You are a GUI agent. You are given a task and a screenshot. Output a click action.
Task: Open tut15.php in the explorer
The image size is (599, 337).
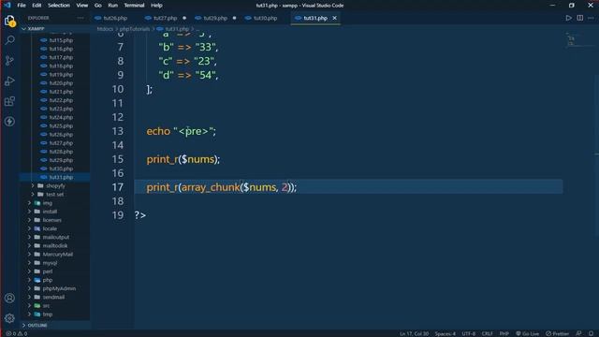(x=61, y=40)
